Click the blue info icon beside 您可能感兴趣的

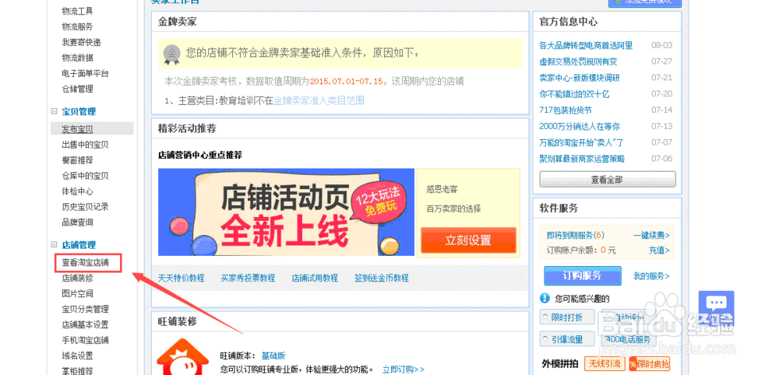coord(545,298)
